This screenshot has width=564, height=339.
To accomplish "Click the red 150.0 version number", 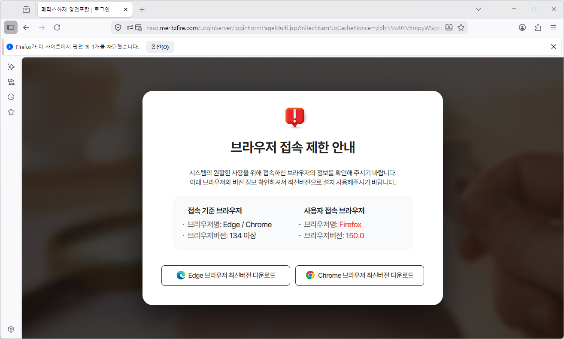I will pyautogui.click(x=355, y=236).
